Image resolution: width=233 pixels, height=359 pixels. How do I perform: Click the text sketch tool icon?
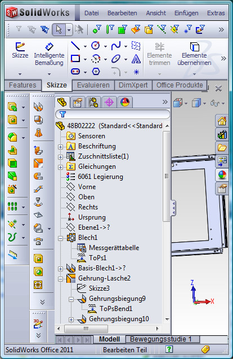(x=136, y=59)
